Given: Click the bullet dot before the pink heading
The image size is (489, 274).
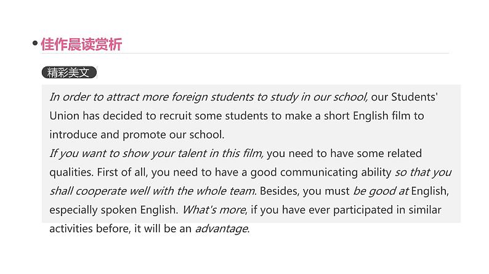Looking at the screenshot, I should coord(34,45).
